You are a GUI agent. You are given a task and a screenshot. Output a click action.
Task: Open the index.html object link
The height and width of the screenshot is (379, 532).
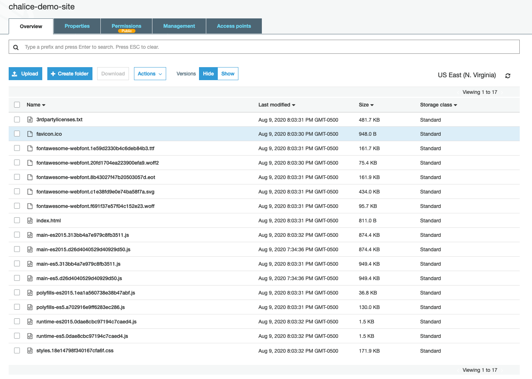tap(48, 221)
